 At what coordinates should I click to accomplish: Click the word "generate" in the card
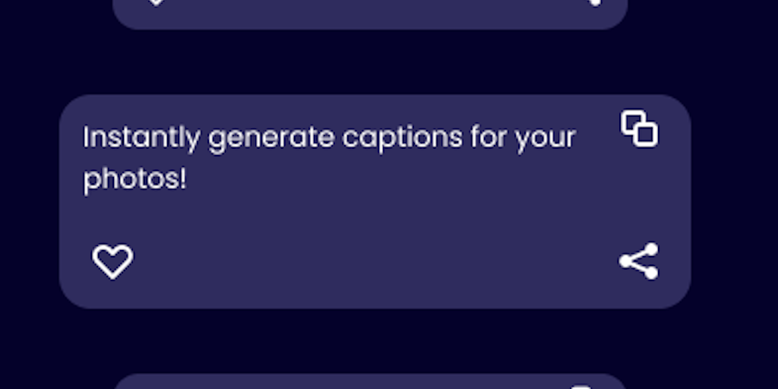click(x=271, y=139)
